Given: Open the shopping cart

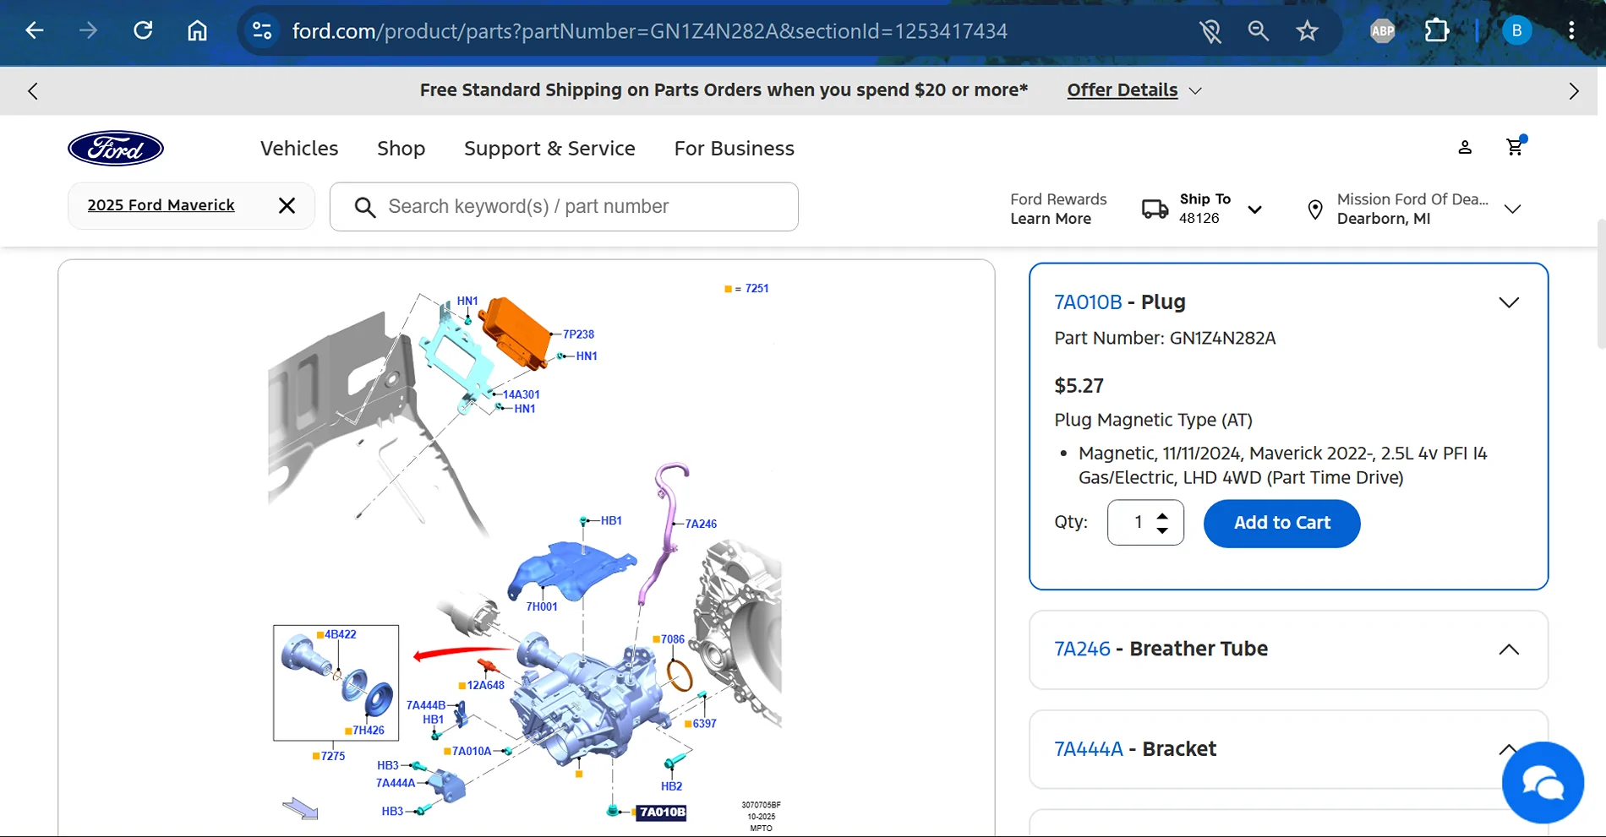Looking at the screenshot, I should (x=1516, y=147).
